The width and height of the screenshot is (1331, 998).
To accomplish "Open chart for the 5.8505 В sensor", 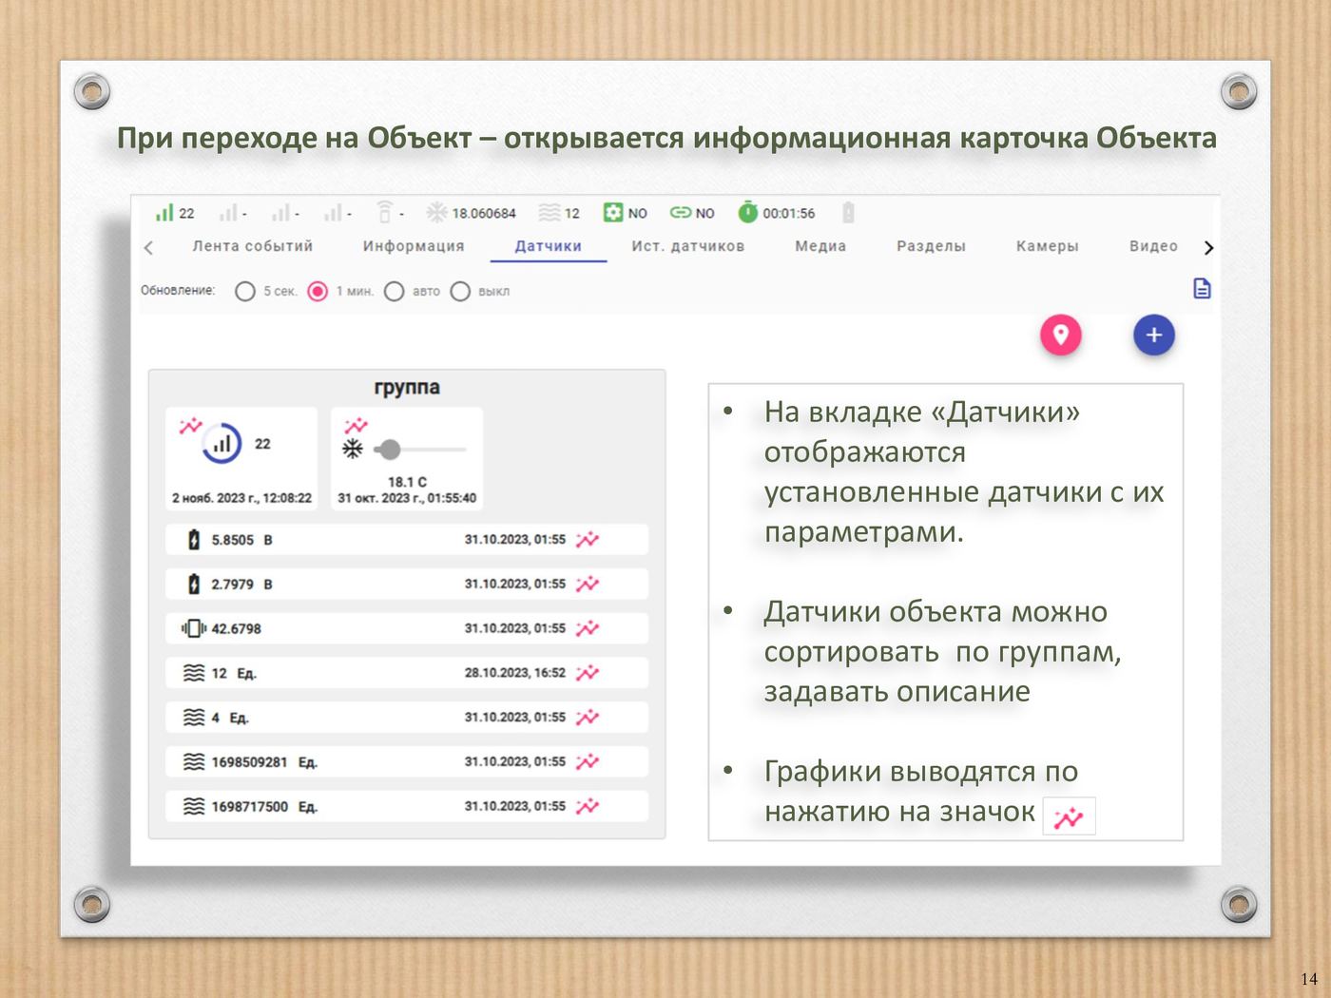I will pos(588,539).
